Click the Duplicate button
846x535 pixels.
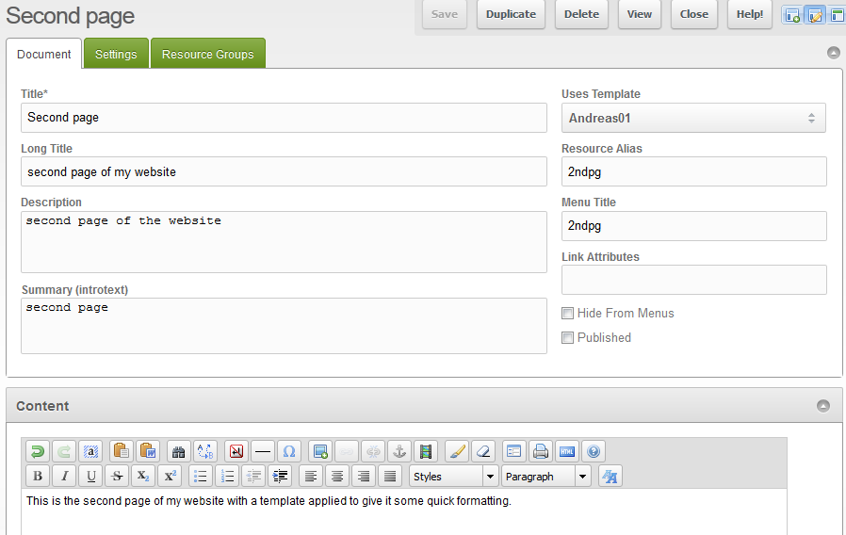coord(511,14)
